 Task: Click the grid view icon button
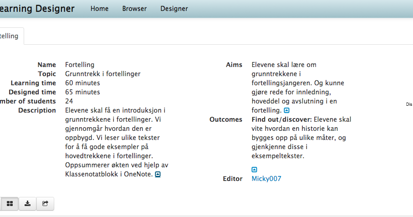coord(10,203)
